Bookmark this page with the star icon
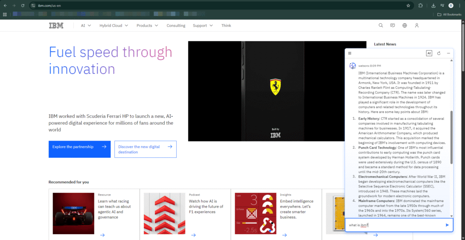Viewport: 465px width, 240px height. click(x=408, y=5)
